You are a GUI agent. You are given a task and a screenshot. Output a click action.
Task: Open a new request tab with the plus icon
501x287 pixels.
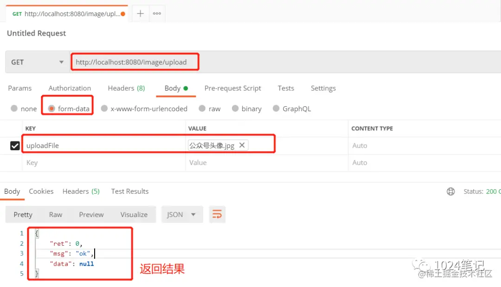tap(140, 13)
